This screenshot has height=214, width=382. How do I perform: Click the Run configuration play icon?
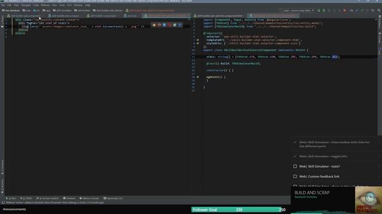(x=319, y=11)
